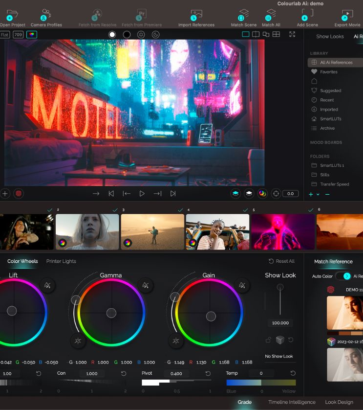
Task: Click the Play button under the viewer
Action: coord(142,194)
